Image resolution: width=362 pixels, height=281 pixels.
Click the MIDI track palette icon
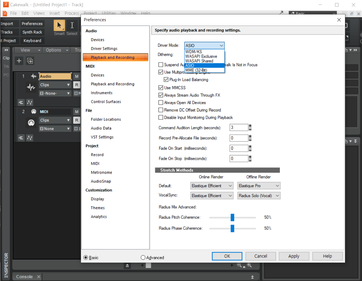31,123
